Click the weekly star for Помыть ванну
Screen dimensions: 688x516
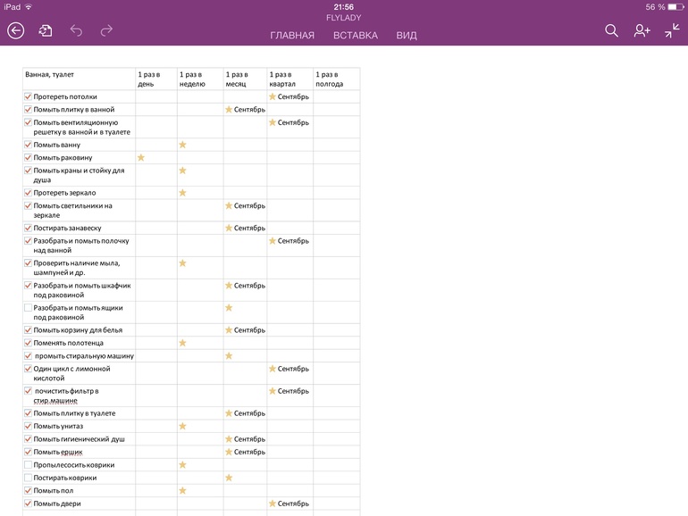[182, 145]
